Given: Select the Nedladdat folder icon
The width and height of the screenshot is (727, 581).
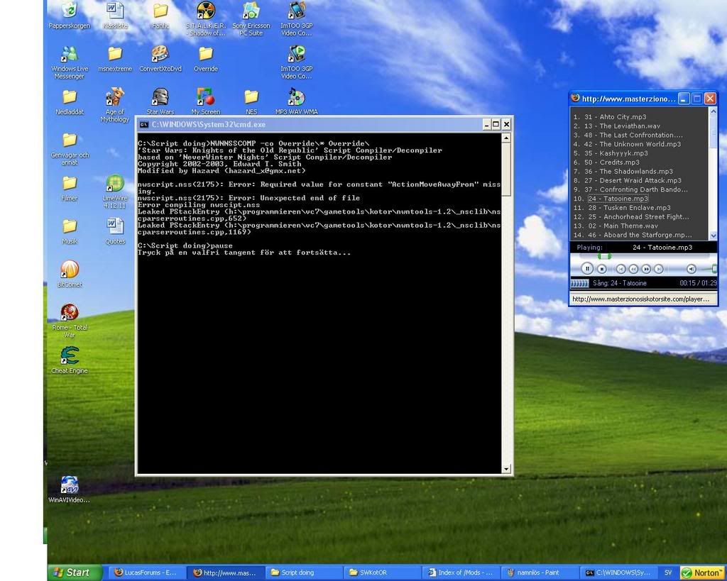Looking at the screenshot, I should tap(70, 102).
